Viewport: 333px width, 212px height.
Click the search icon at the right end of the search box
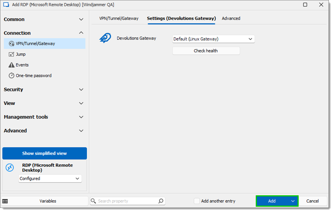(x=161, y=201)
